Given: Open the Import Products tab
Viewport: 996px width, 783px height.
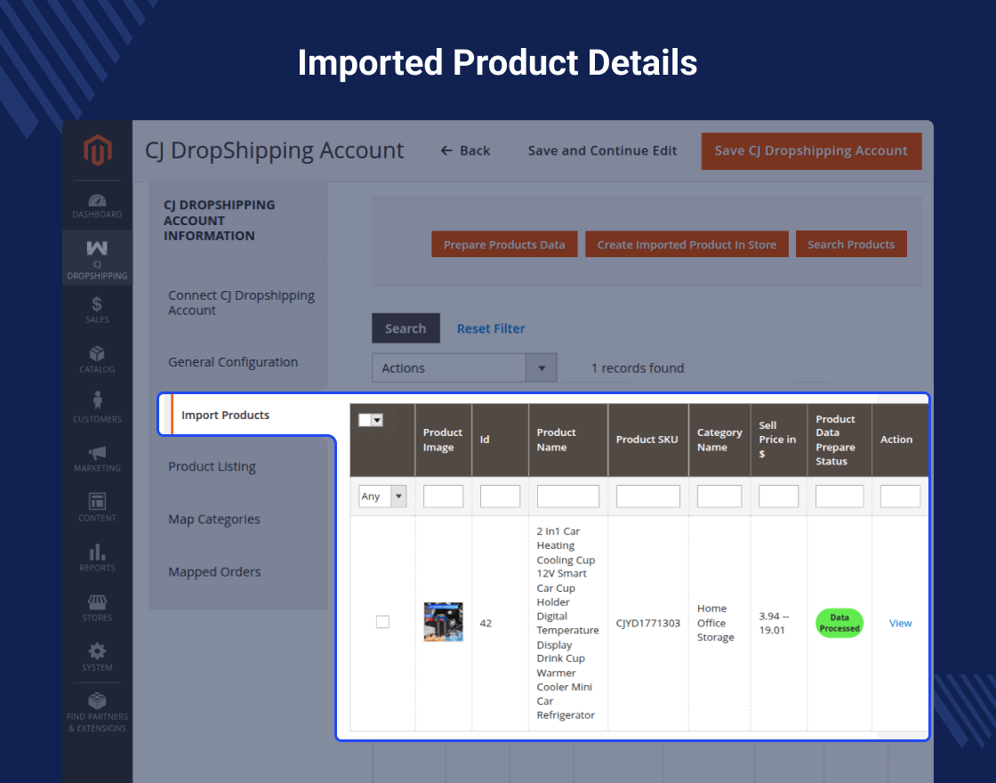Looking at the screenshot, I should pos(226,415).
